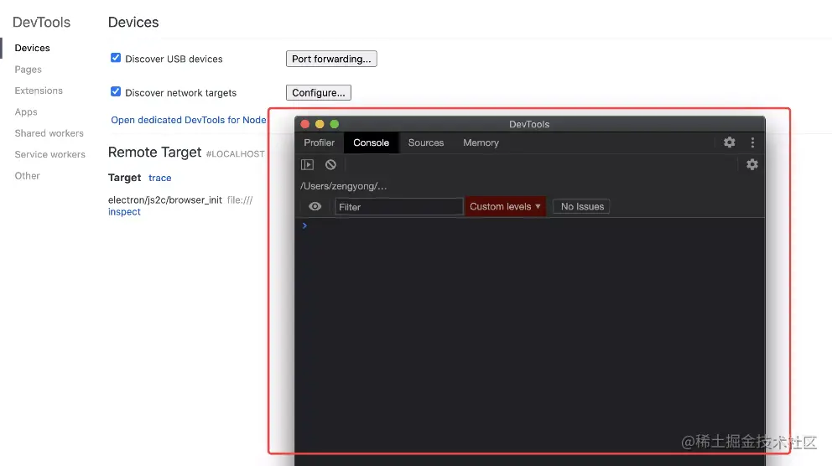The width and height of the screenshot is (832, 466).
Task: Click the electron/js2c/browser_init target name
Action: click(x=165, y=199)
